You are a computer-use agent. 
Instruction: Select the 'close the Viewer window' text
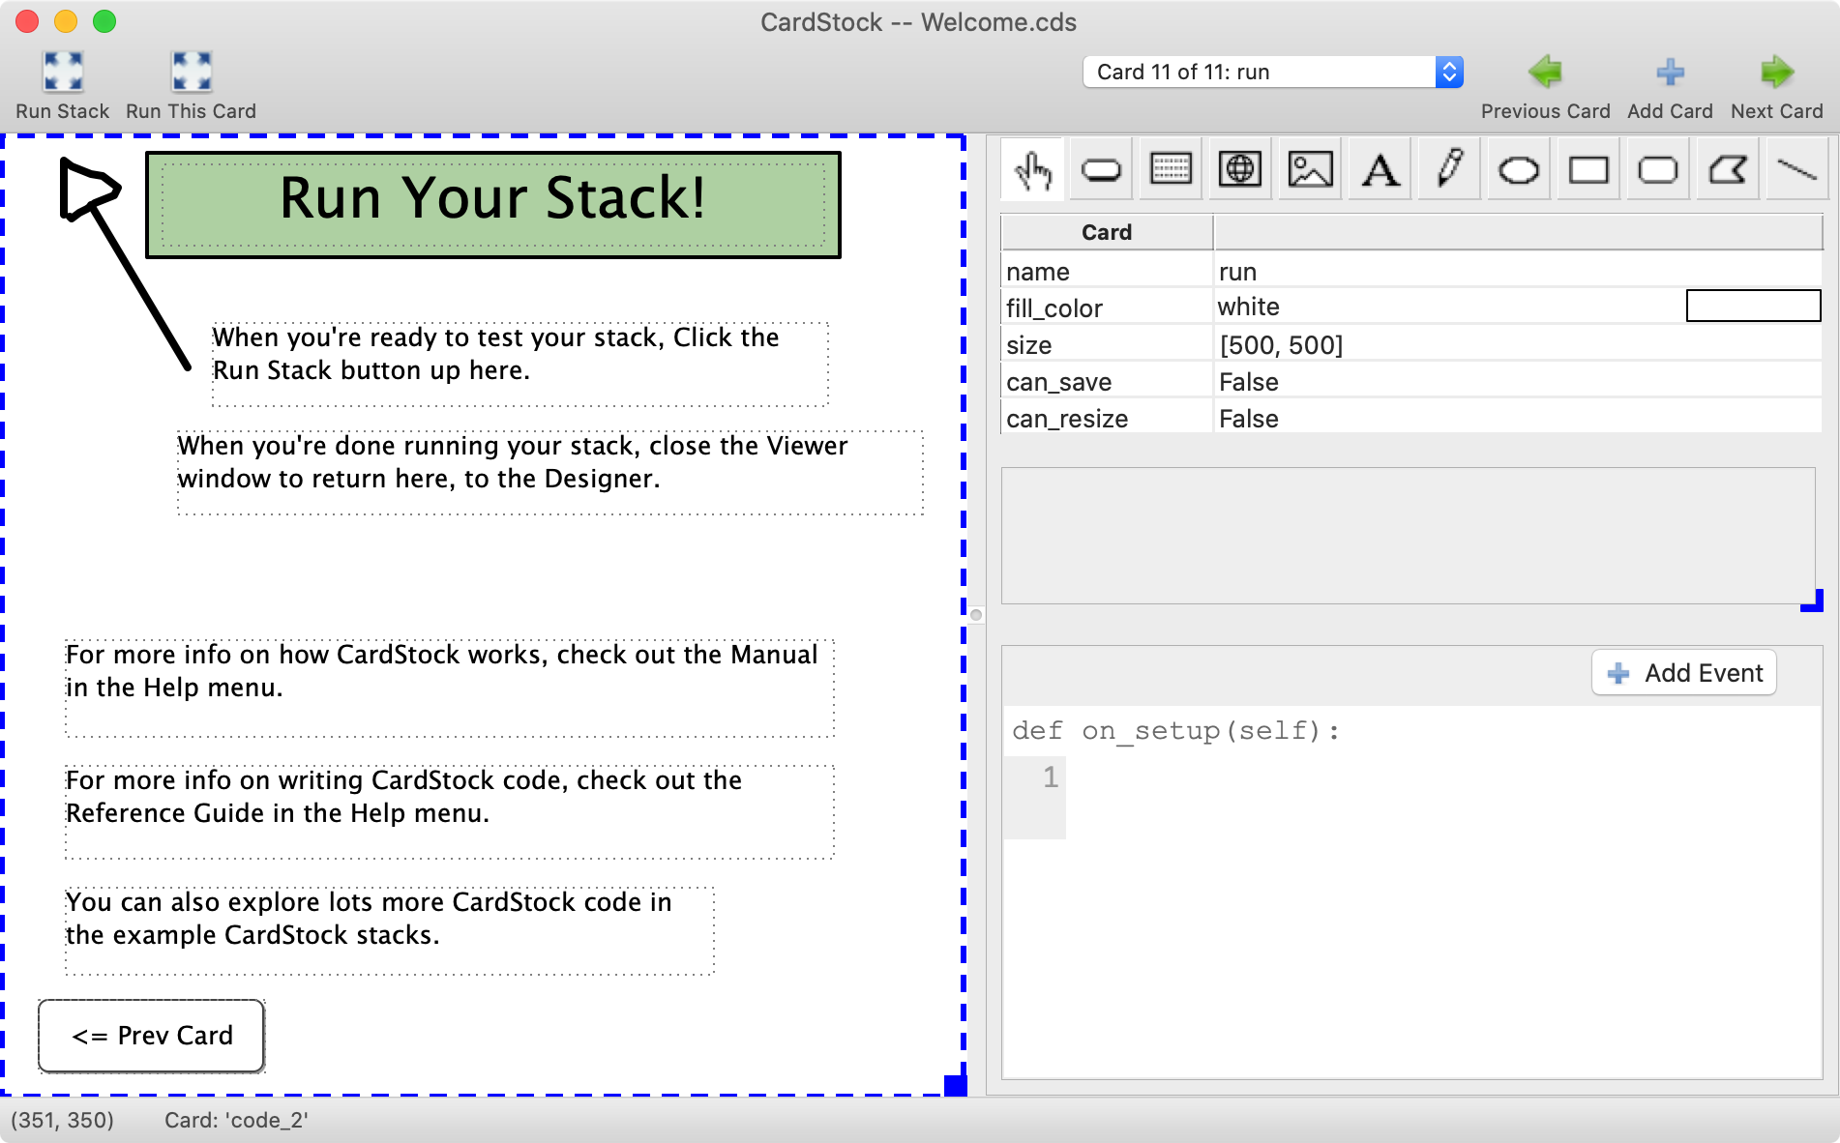pos(549,472)
